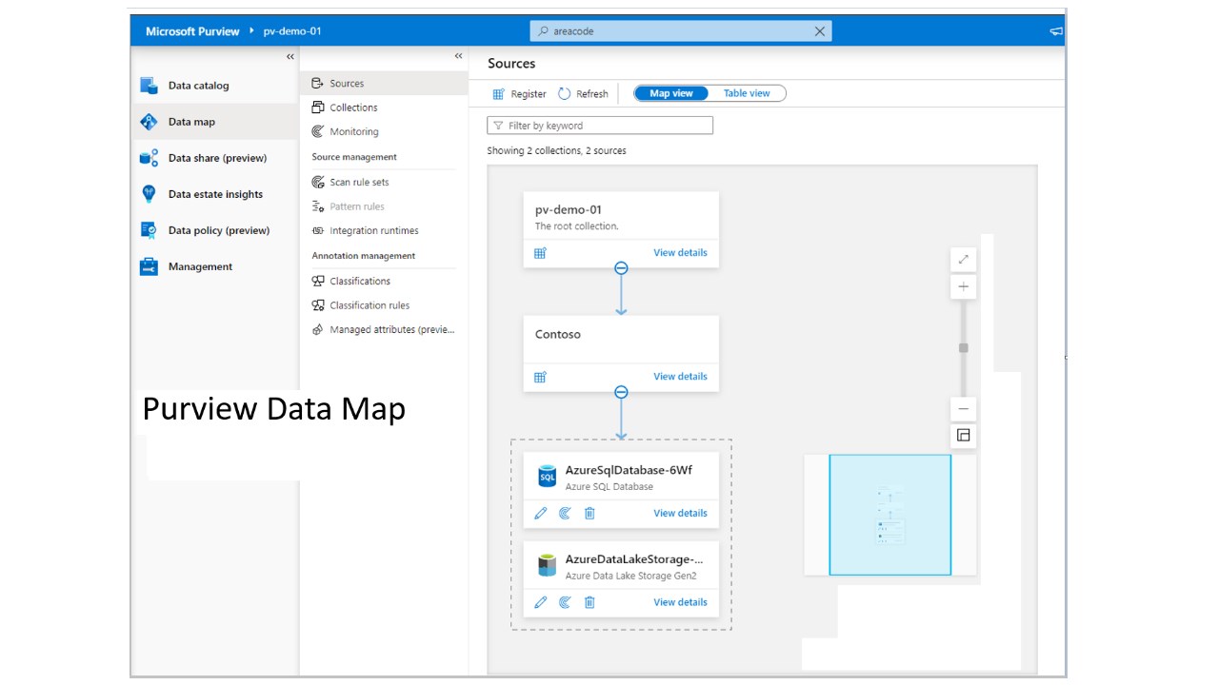This screenshot has width=1219, height=685.
Task: Focus the Filter by keyword field
Action: [600, 126]
